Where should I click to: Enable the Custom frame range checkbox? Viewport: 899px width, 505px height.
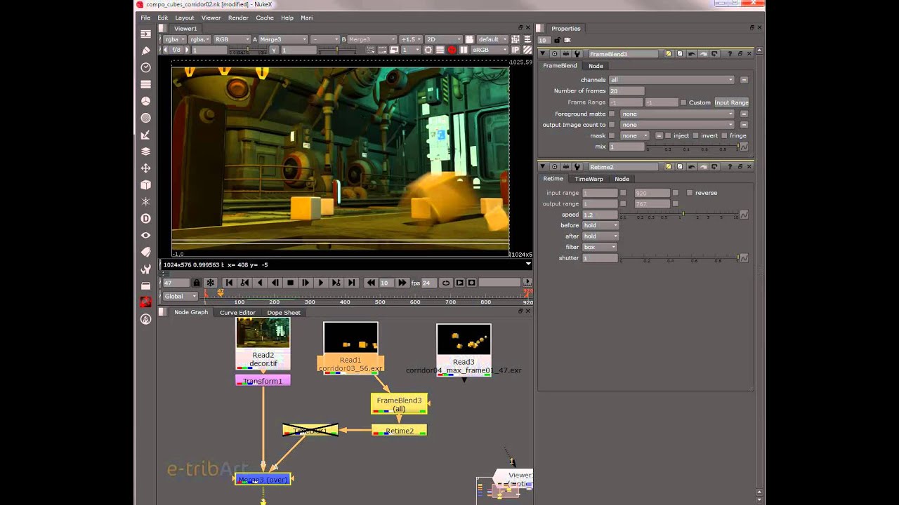pos(683,102)
